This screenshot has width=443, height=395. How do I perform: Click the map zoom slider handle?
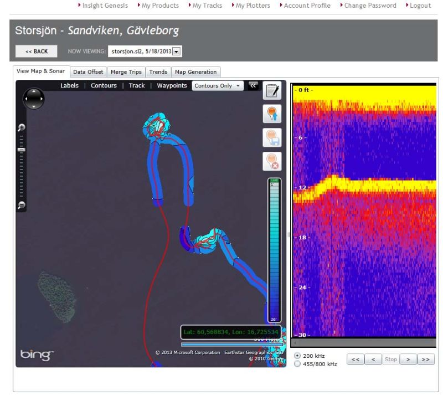coord(22,150)
